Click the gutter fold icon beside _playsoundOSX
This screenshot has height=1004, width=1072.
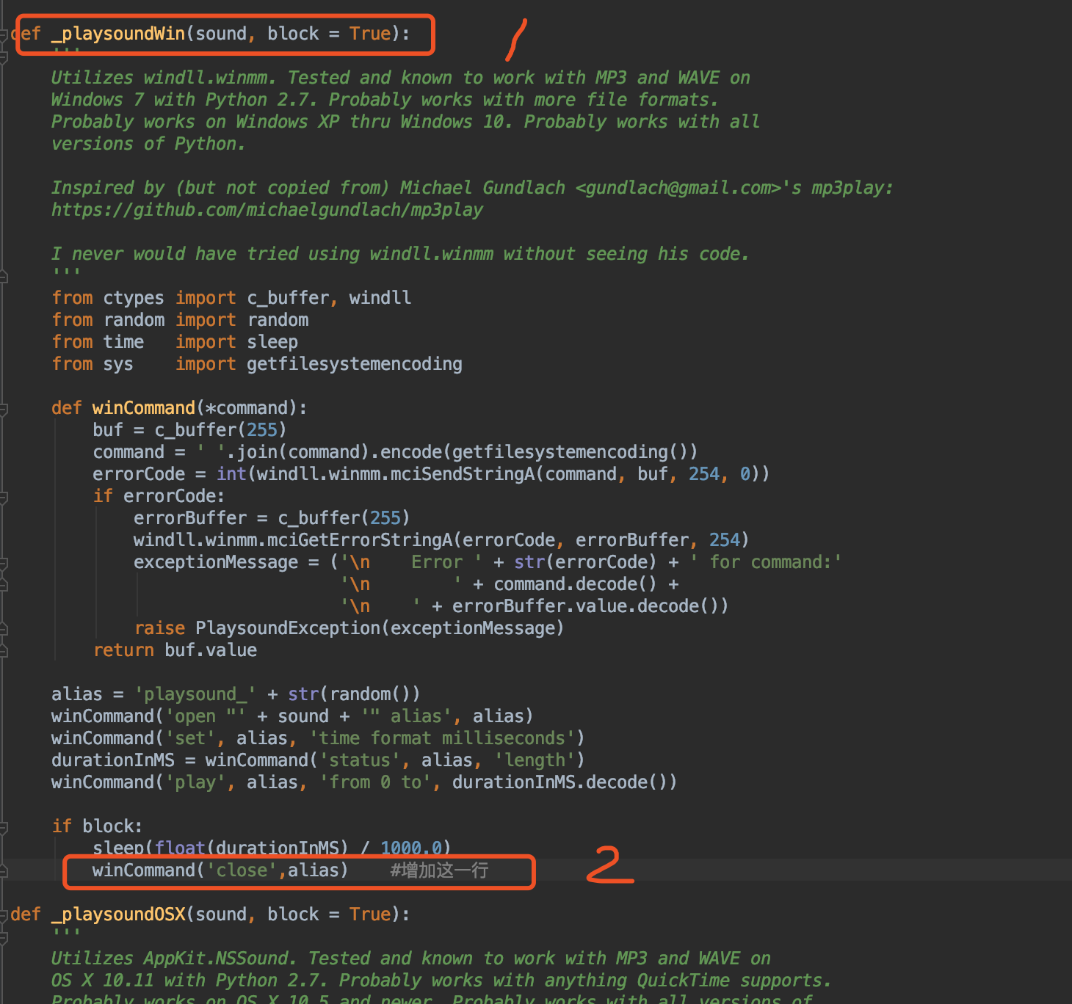click(x=4, y=914)
